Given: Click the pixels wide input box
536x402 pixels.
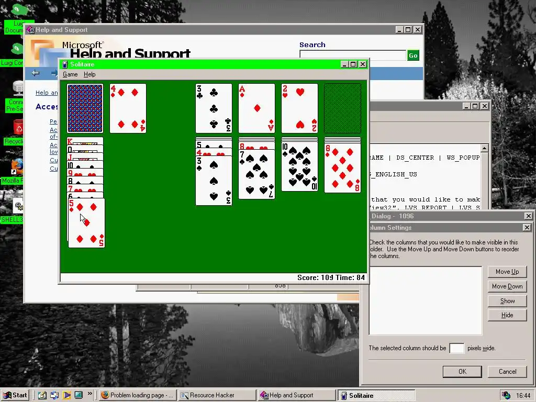Looking at the screenshot, I should click(456, 348).
